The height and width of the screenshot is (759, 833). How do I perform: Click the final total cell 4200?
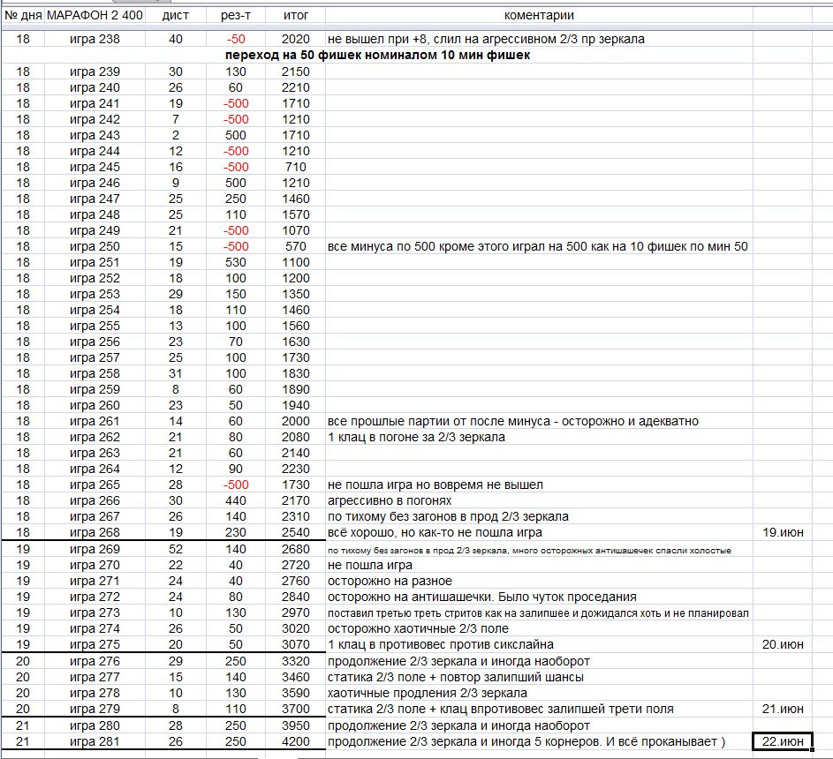click(296, 741)
